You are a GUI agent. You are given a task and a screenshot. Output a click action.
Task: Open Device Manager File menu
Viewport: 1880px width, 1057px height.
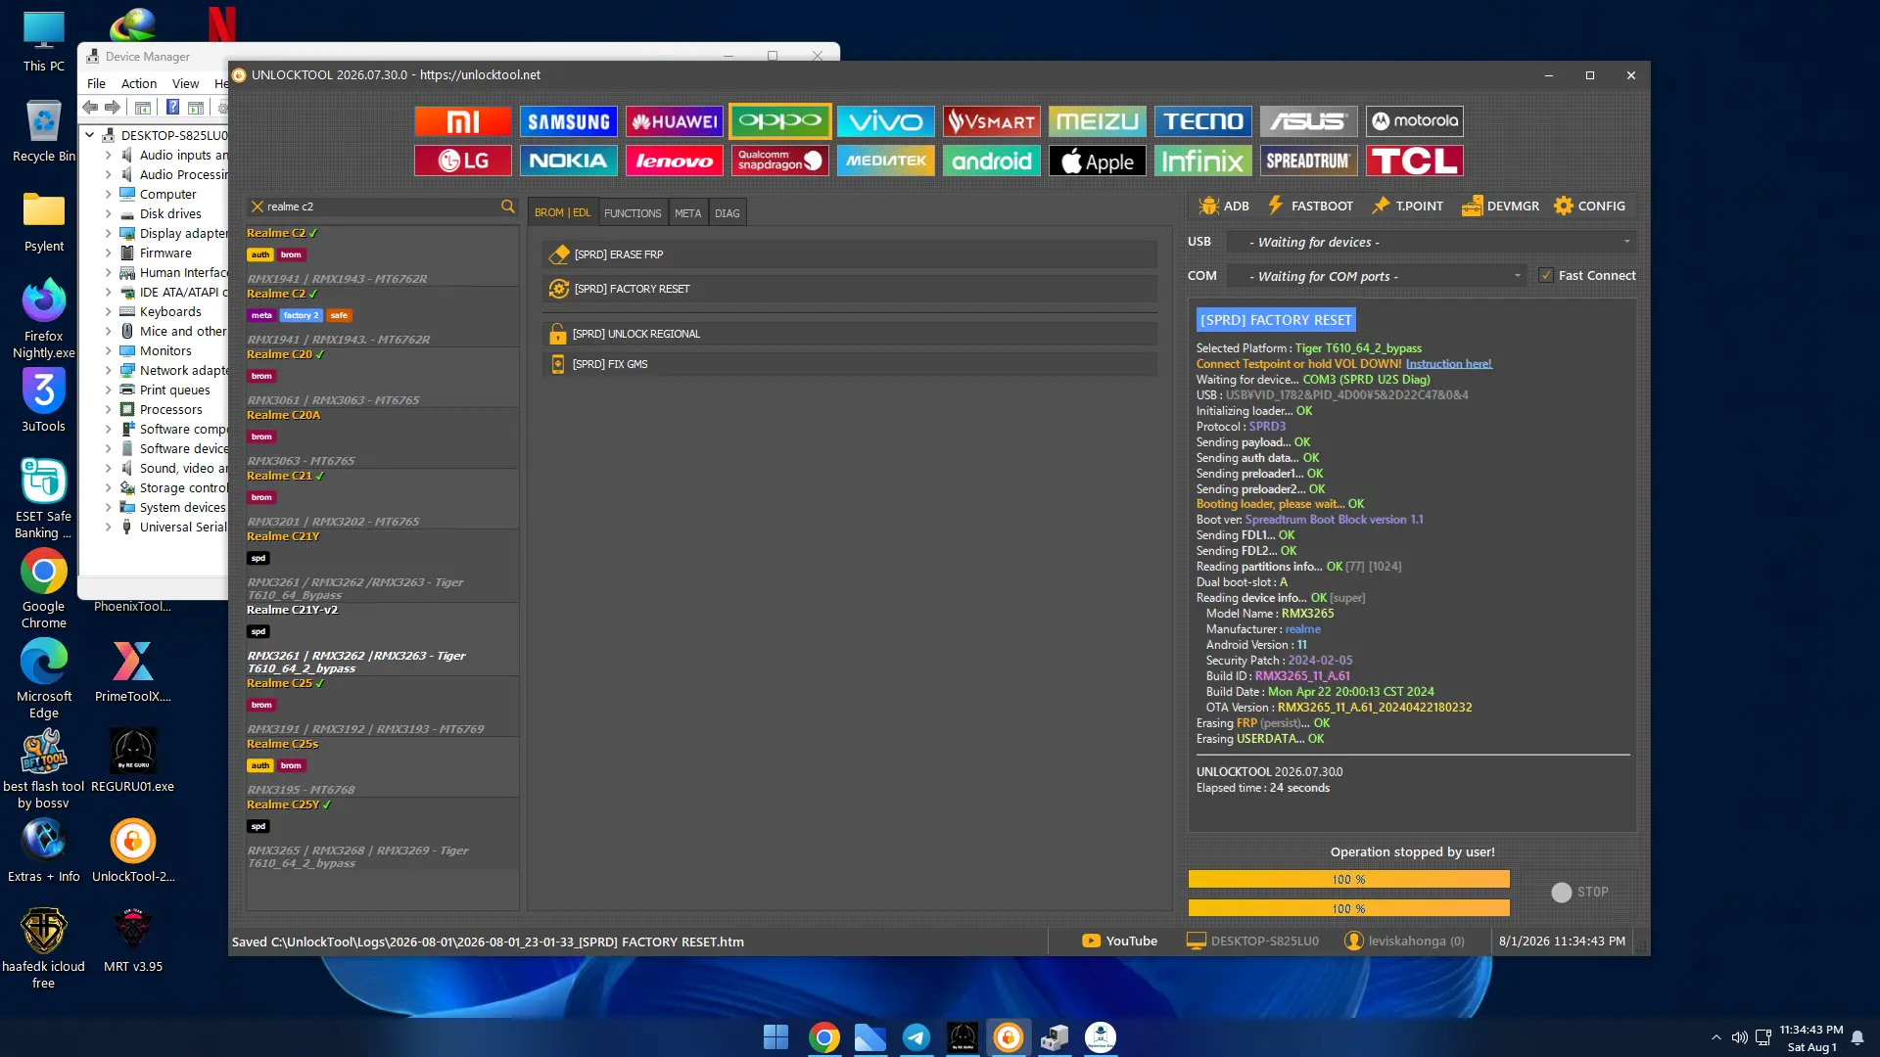[x=96, y=83]
